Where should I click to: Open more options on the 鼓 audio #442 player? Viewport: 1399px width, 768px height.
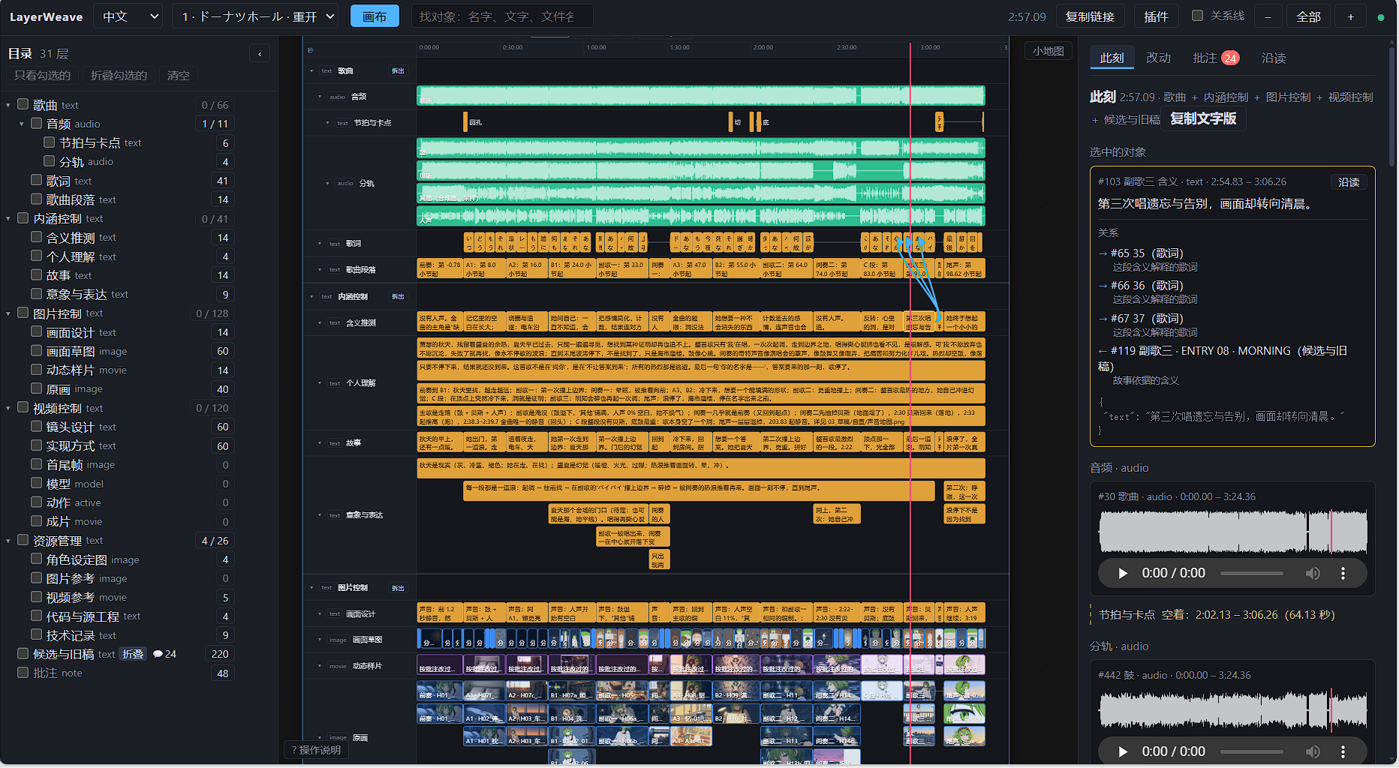tap(1343, 751)
